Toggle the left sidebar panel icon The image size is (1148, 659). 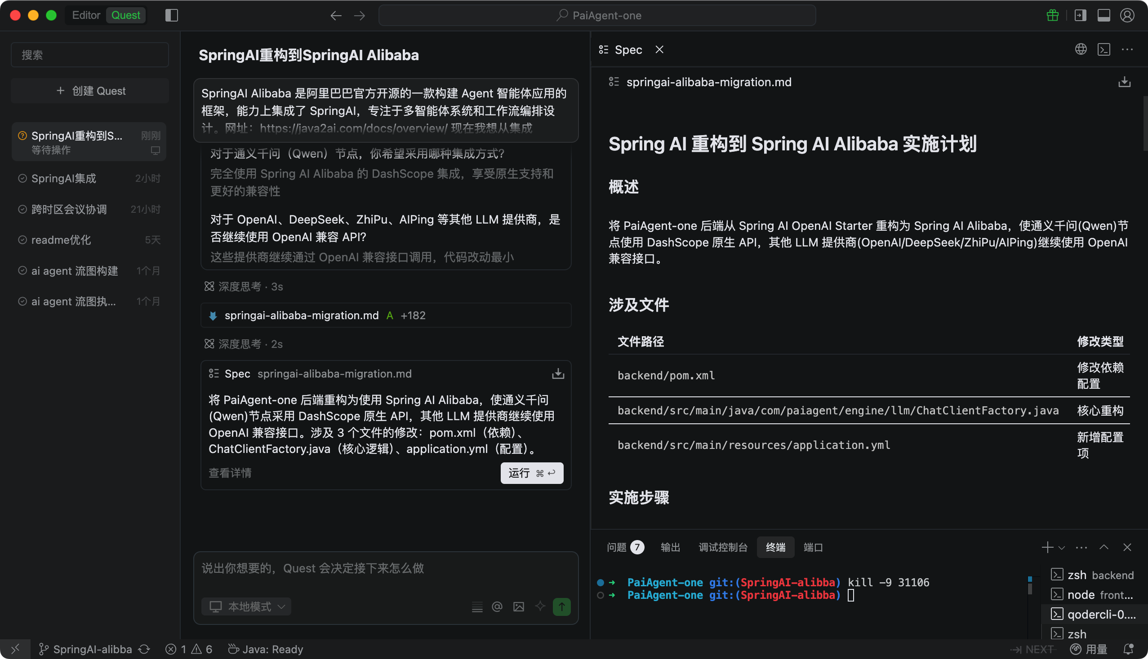point(171,15)
